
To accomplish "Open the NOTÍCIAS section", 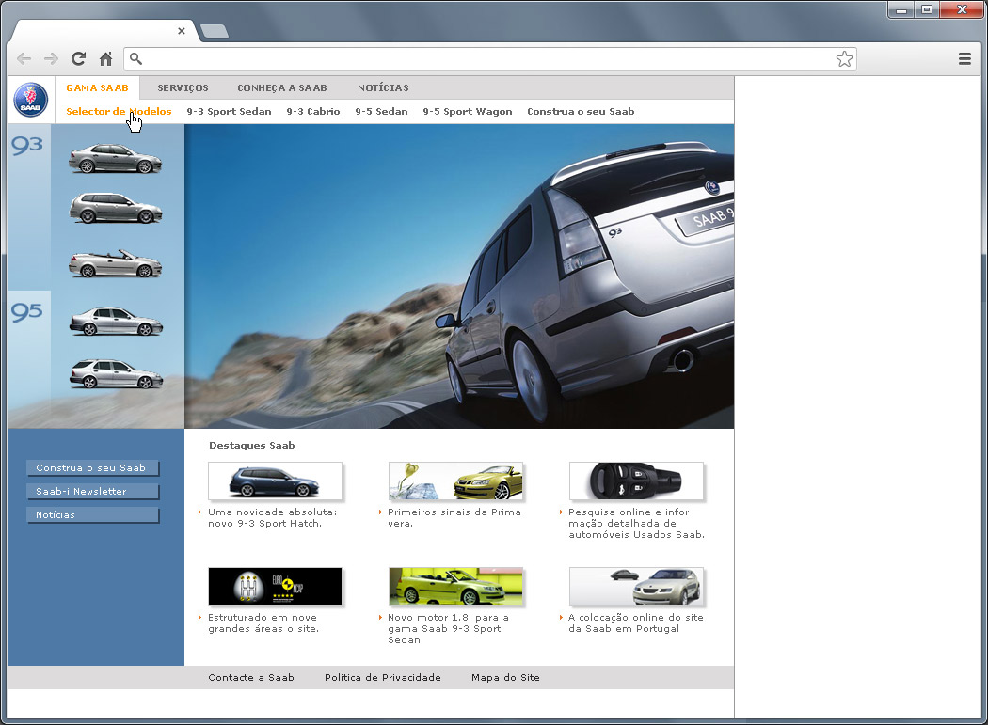I will click(383, 87).
